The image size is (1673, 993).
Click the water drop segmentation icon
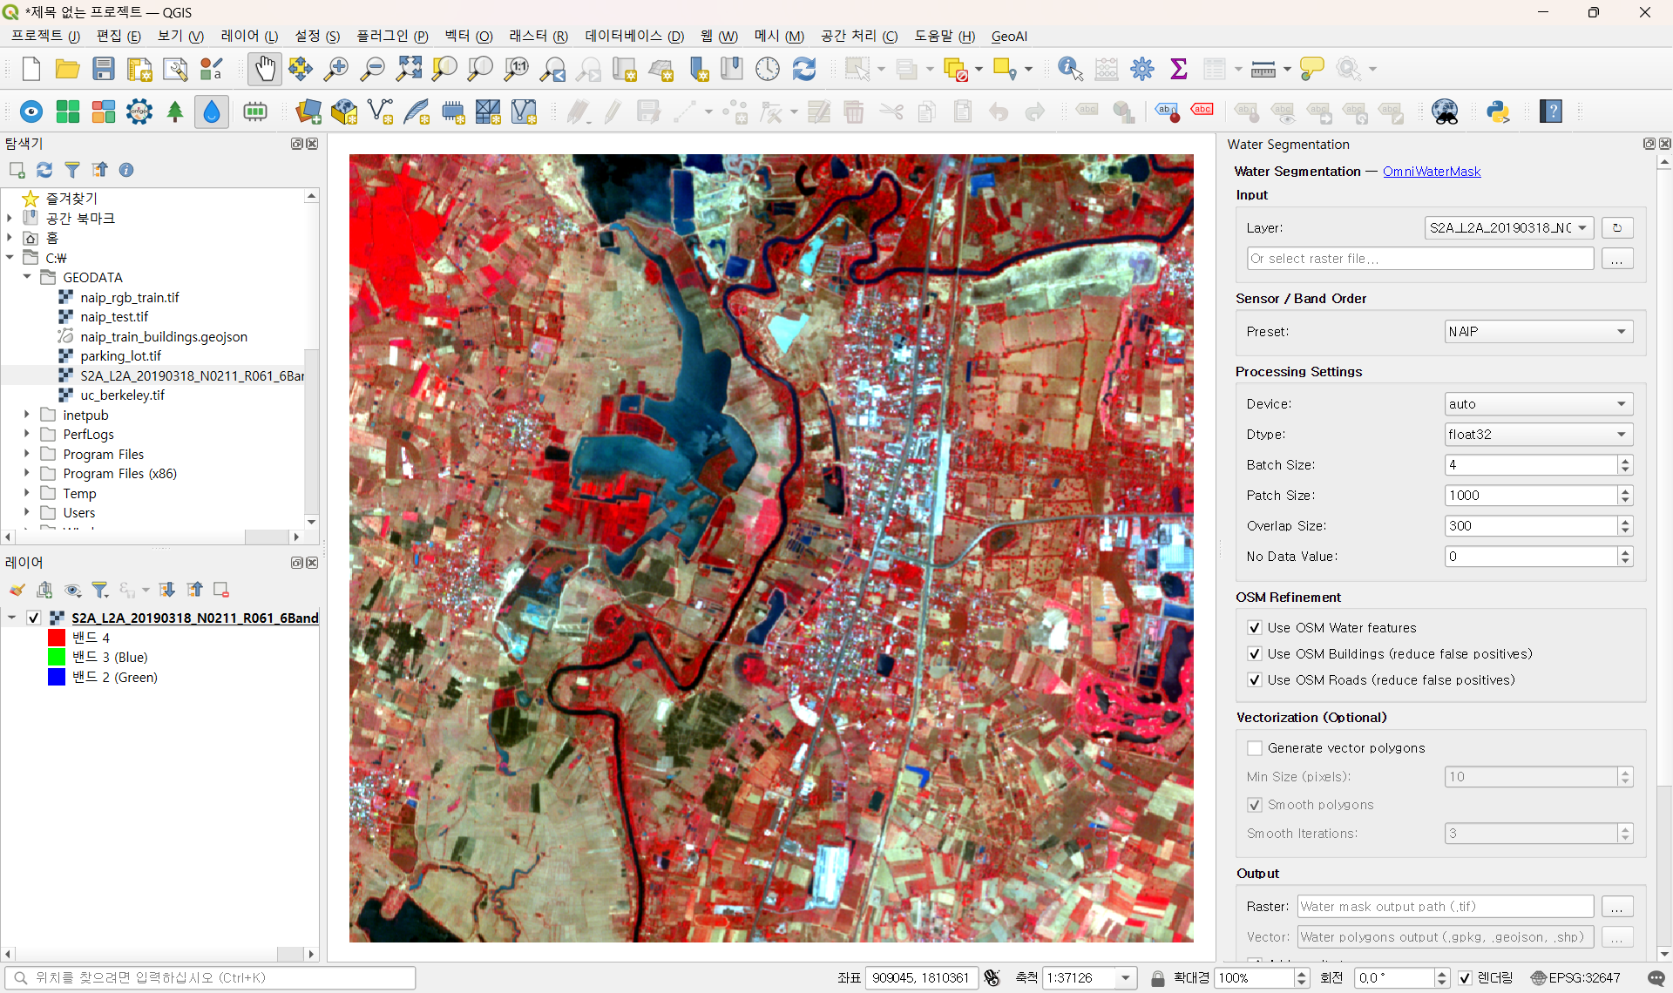tap(212, 111)
